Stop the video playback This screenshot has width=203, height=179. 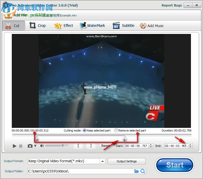point(21,146)
